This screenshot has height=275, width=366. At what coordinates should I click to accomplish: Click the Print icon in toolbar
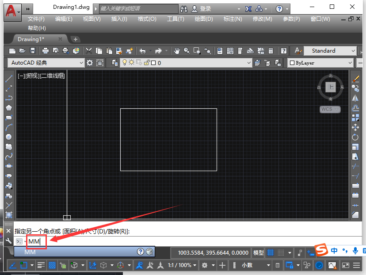click(x=46, y=51)
